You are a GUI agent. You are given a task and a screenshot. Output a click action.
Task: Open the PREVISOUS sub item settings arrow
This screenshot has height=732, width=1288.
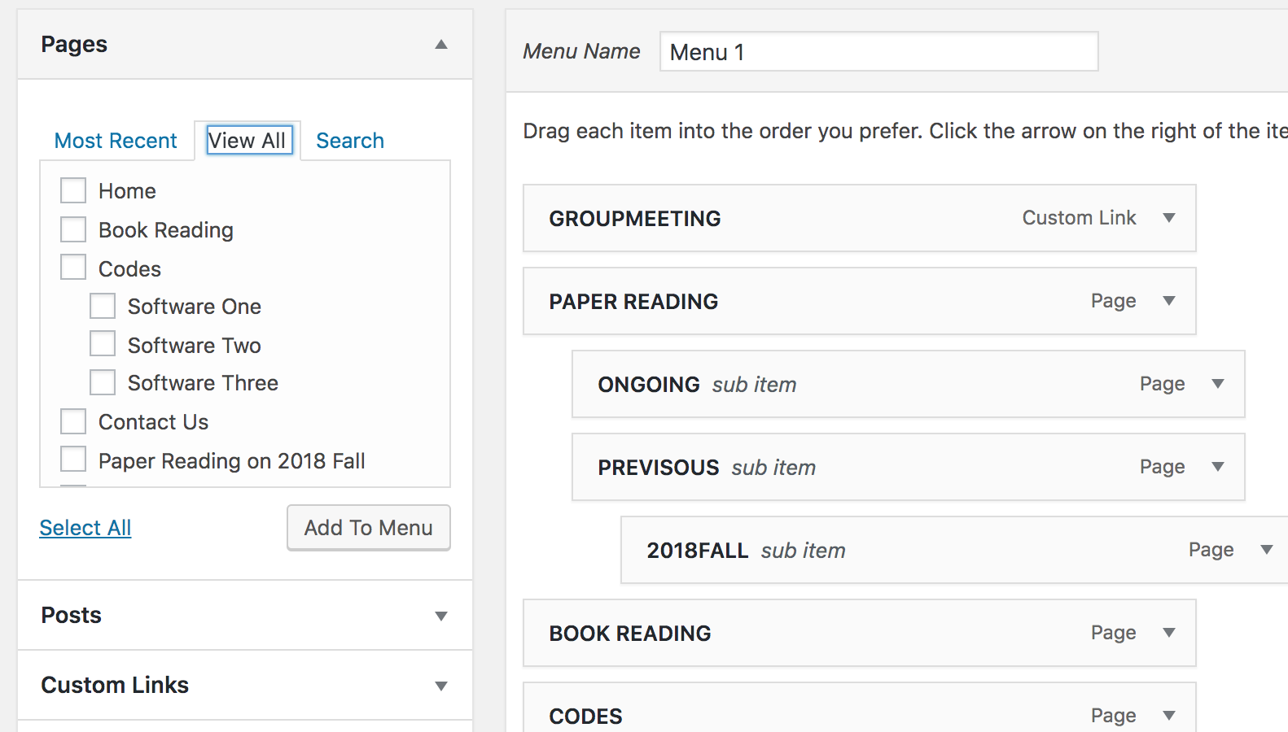[1219, 467]
